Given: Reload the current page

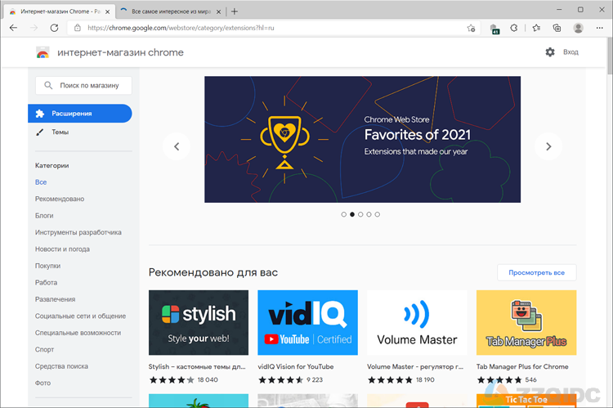Looking at the screenshot, I should (x=54, y=28).
